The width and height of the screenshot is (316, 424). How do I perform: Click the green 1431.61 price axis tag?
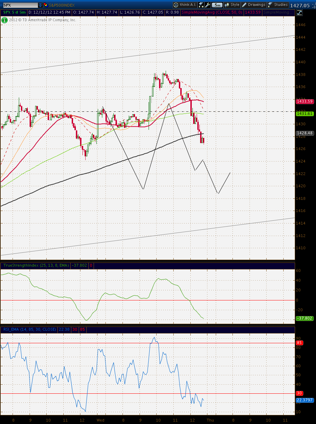tap(304, 114)
